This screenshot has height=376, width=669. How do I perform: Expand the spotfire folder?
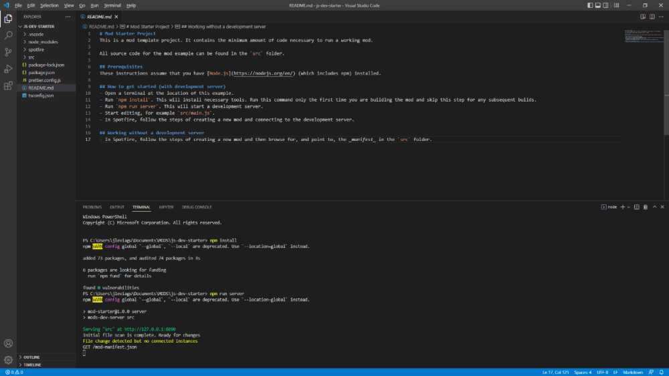click(47, 49)
